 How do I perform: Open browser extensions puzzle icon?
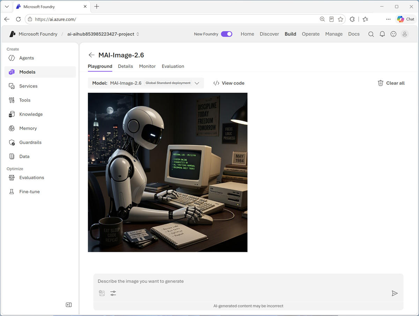pos(352,19)
